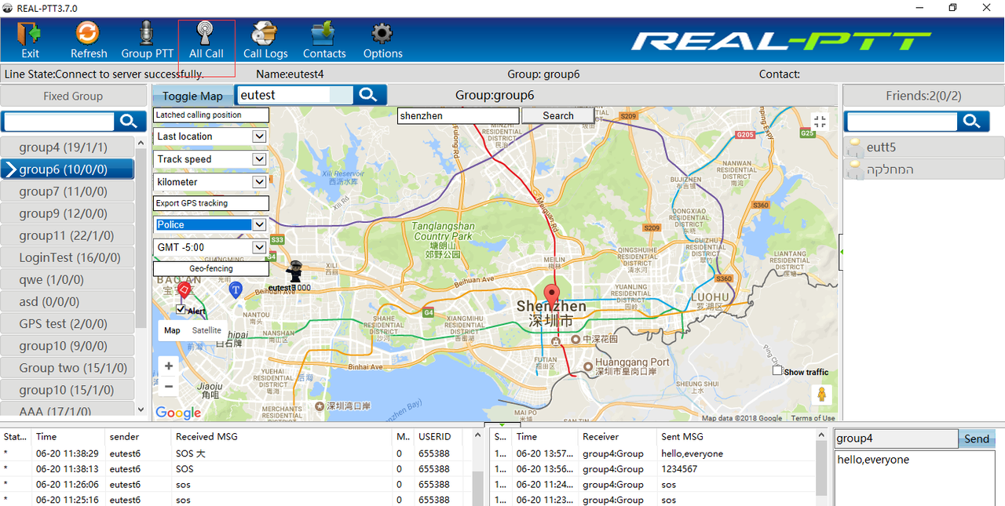This screenshot has height=506, width=1005.
Task: Collapse the message panel with the green arrow
Action: pos(502,425)
